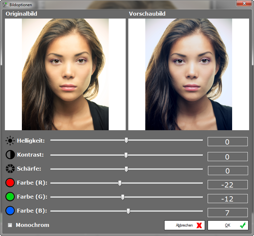Click the Helligkeit value field

pos(228,142)
